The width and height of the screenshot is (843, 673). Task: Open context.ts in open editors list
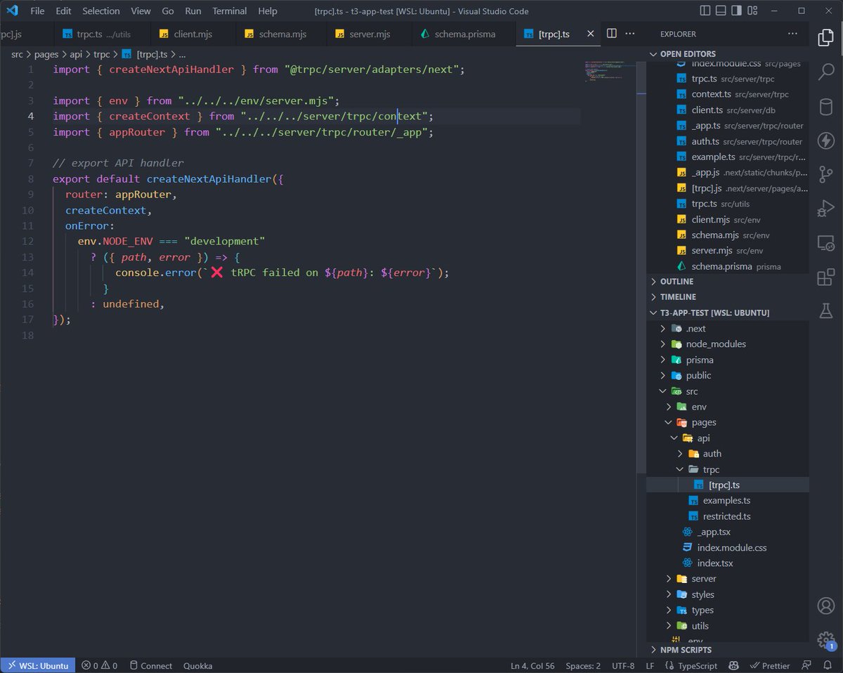point(727,94)
